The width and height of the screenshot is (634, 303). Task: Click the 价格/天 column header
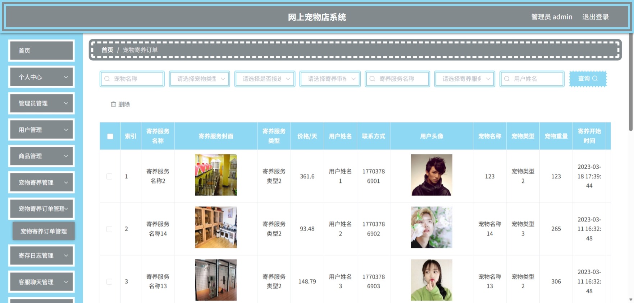(307, 136)
